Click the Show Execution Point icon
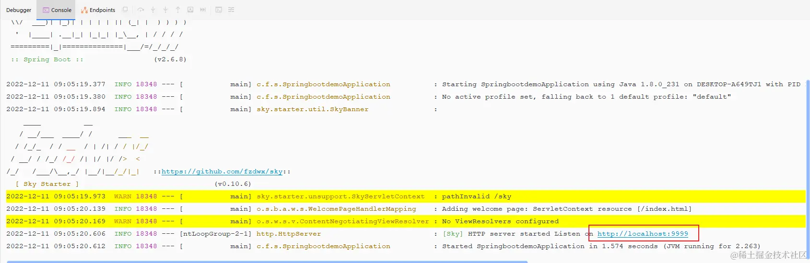 [x=125, y=10]
